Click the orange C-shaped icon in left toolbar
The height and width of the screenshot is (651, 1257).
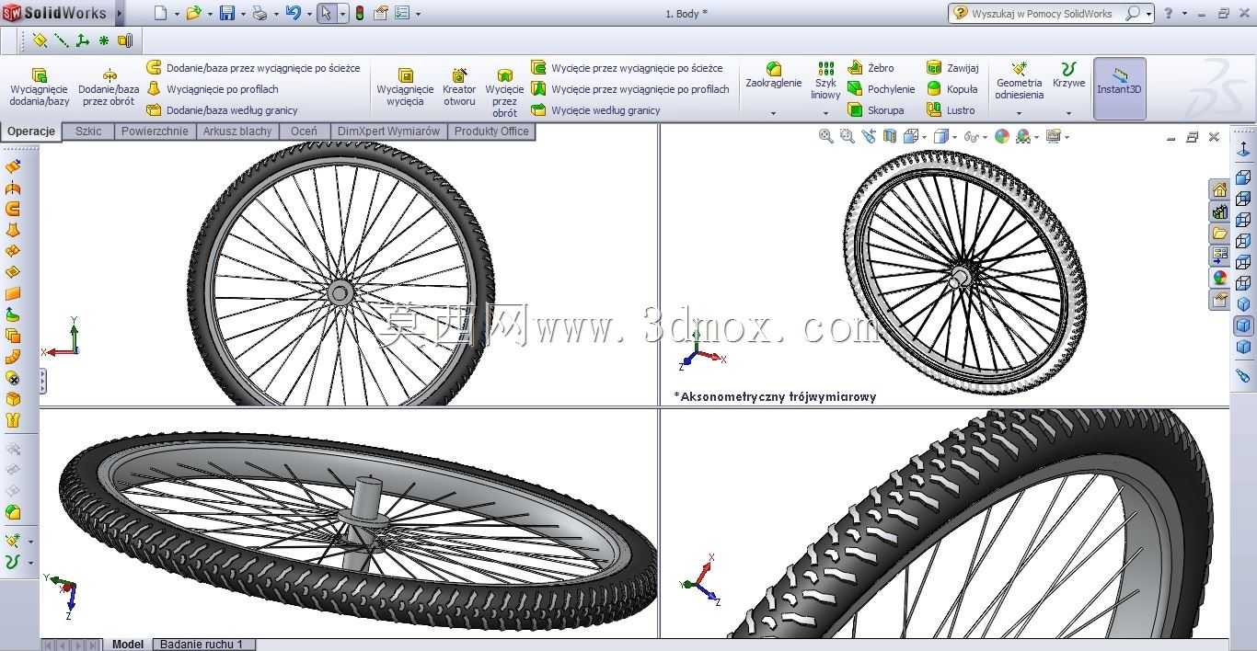[x=13, y=209]
